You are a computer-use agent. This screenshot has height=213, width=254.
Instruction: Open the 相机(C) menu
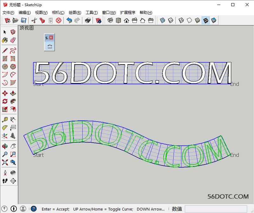58,13
